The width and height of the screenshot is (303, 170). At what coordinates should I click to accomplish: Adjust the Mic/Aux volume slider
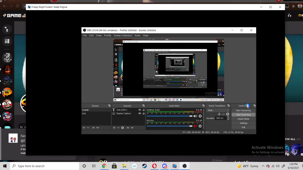(x=170, y=126)
